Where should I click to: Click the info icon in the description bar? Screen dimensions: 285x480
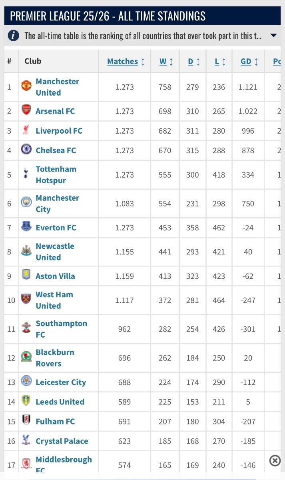pyautogui.click(x=14, y=36)
